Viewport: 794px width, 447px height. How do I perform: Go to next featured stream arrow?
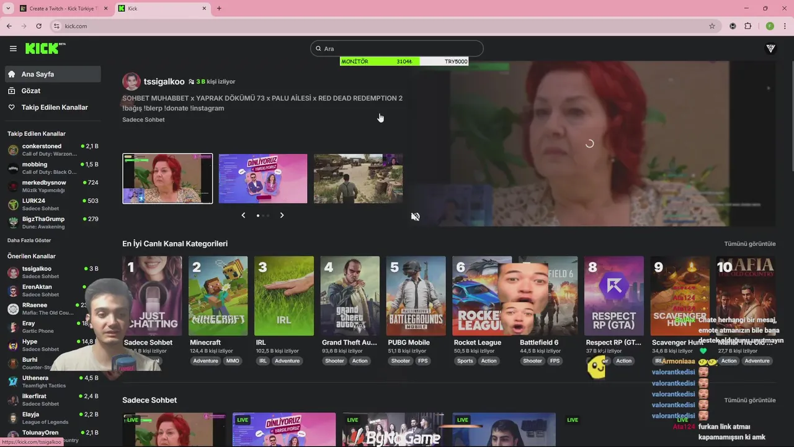pos(282,215)
